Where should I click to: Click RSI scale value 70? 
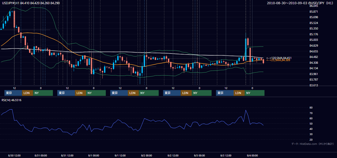coord(311,113)
